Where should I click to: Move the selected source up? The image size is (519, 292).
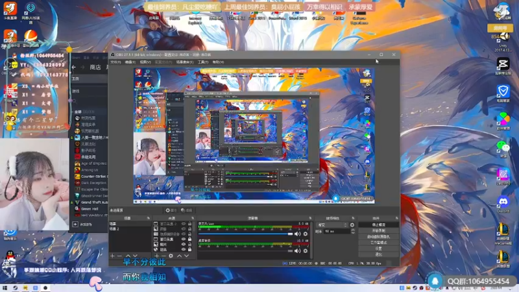(x=179, y=256)
